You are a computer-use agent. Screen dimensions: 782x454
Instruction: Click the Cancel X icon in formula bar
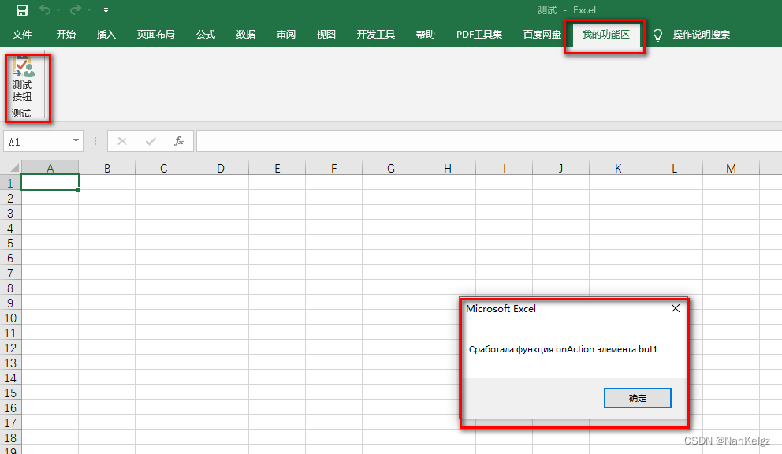click(x=122, y=141)
